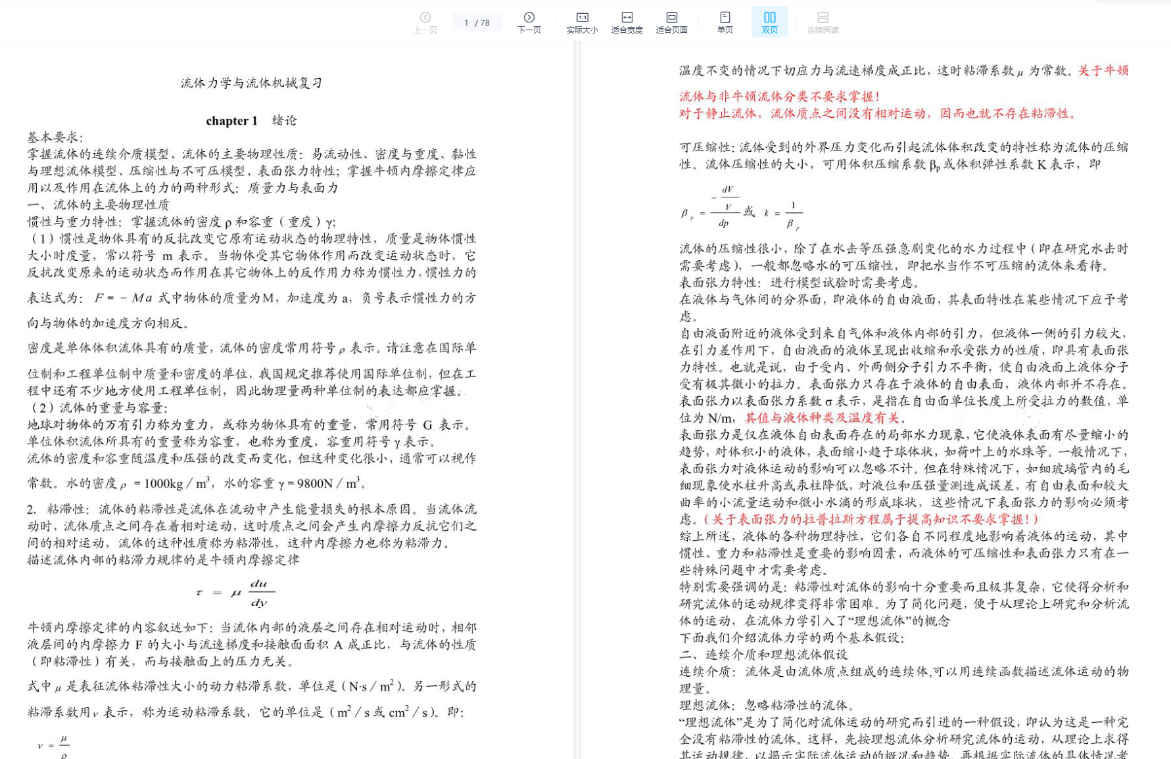Click the heading 一、流体的主要物理性质
Viewport: 1171px width, 759px height.
click(99, 204)
